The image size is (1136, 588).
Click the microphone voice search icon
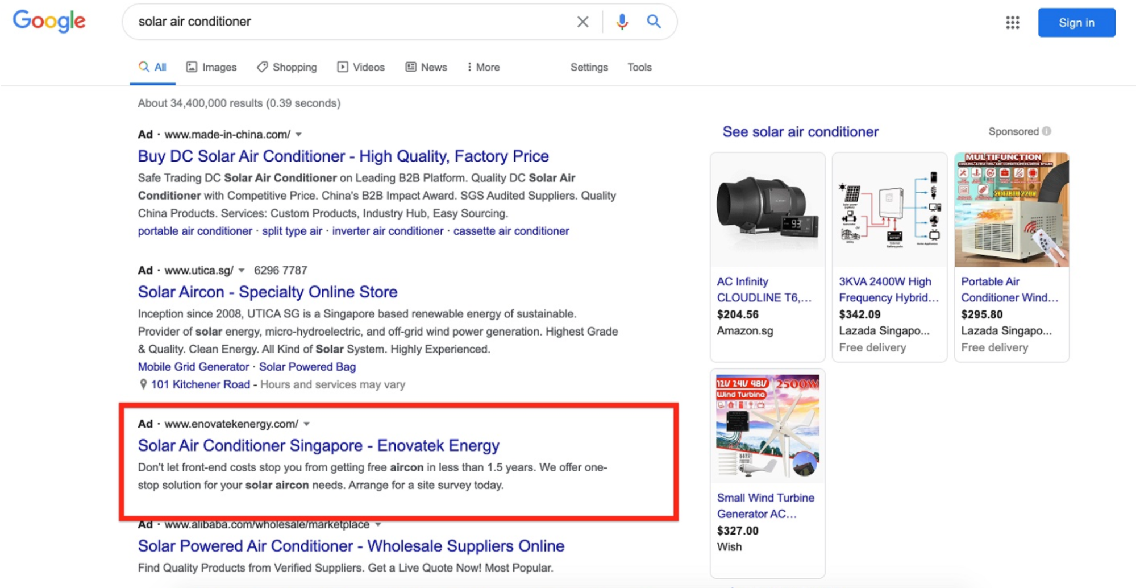[622, 22]
